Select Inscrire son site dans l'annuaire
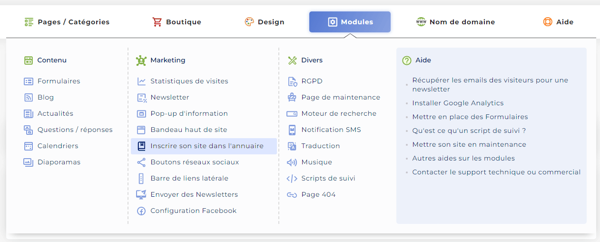 point(204,146)
